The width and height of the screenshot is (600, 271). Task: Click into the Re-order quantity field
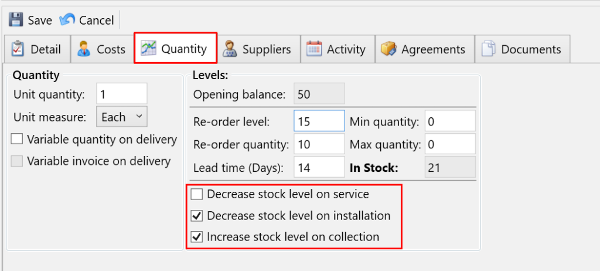[319, 144]
